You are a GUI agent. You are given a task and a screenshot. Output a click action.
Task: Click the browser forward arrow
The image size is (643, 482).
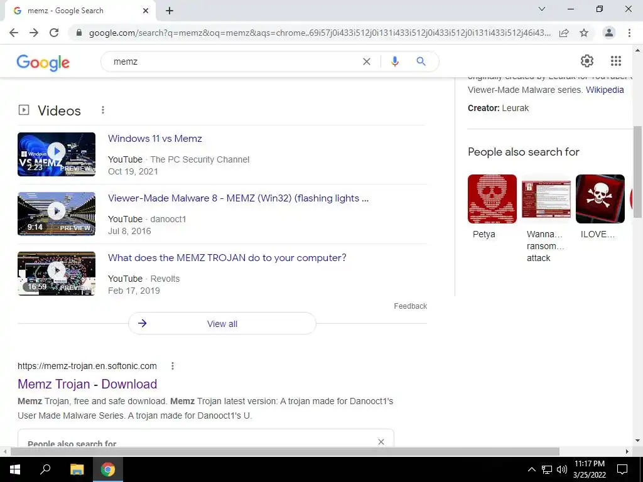(x=34, y=33)
